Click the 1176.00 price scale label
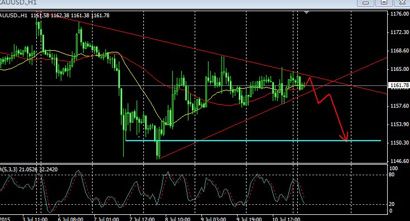Viewport: 410px width, 221px height. click(x=399, y=14)
